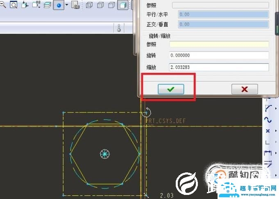279x199 pixels.
Task: Expand dropdown arrow beside blue sphere icon
Action: (67, 5)
